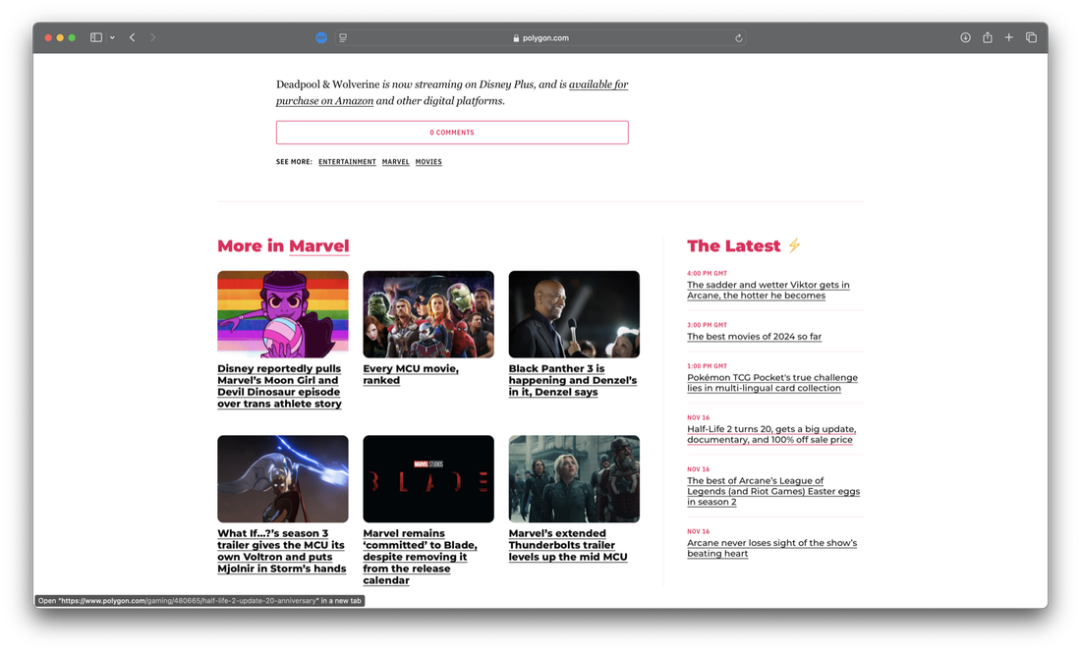Click the 0 Comments button
This screenshot has height=652, width=1081.
tap(452, 133)
